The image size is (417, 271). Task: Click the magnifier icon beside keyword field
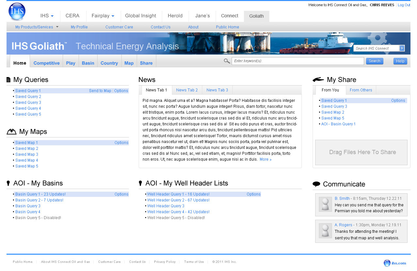click(x=227, y=61)
